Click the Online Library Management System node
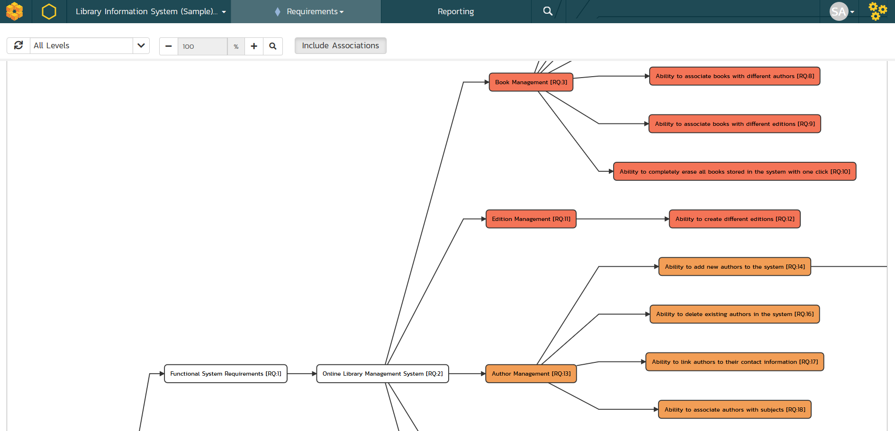The height and width of the screenshot is (431, 895). click(x=382, y=374)
